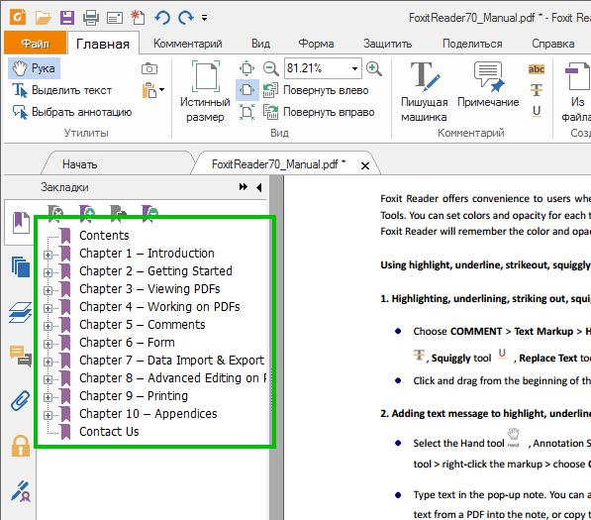
Task: Open the Comments sidebar panel icon
Action: 21,357
